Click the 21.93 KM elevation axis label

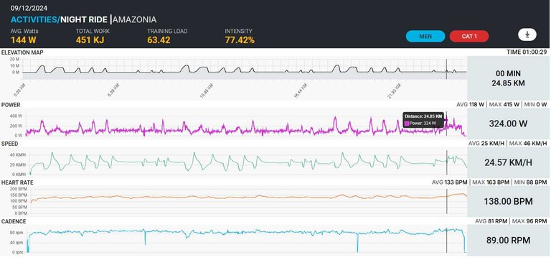coord(395,91)
